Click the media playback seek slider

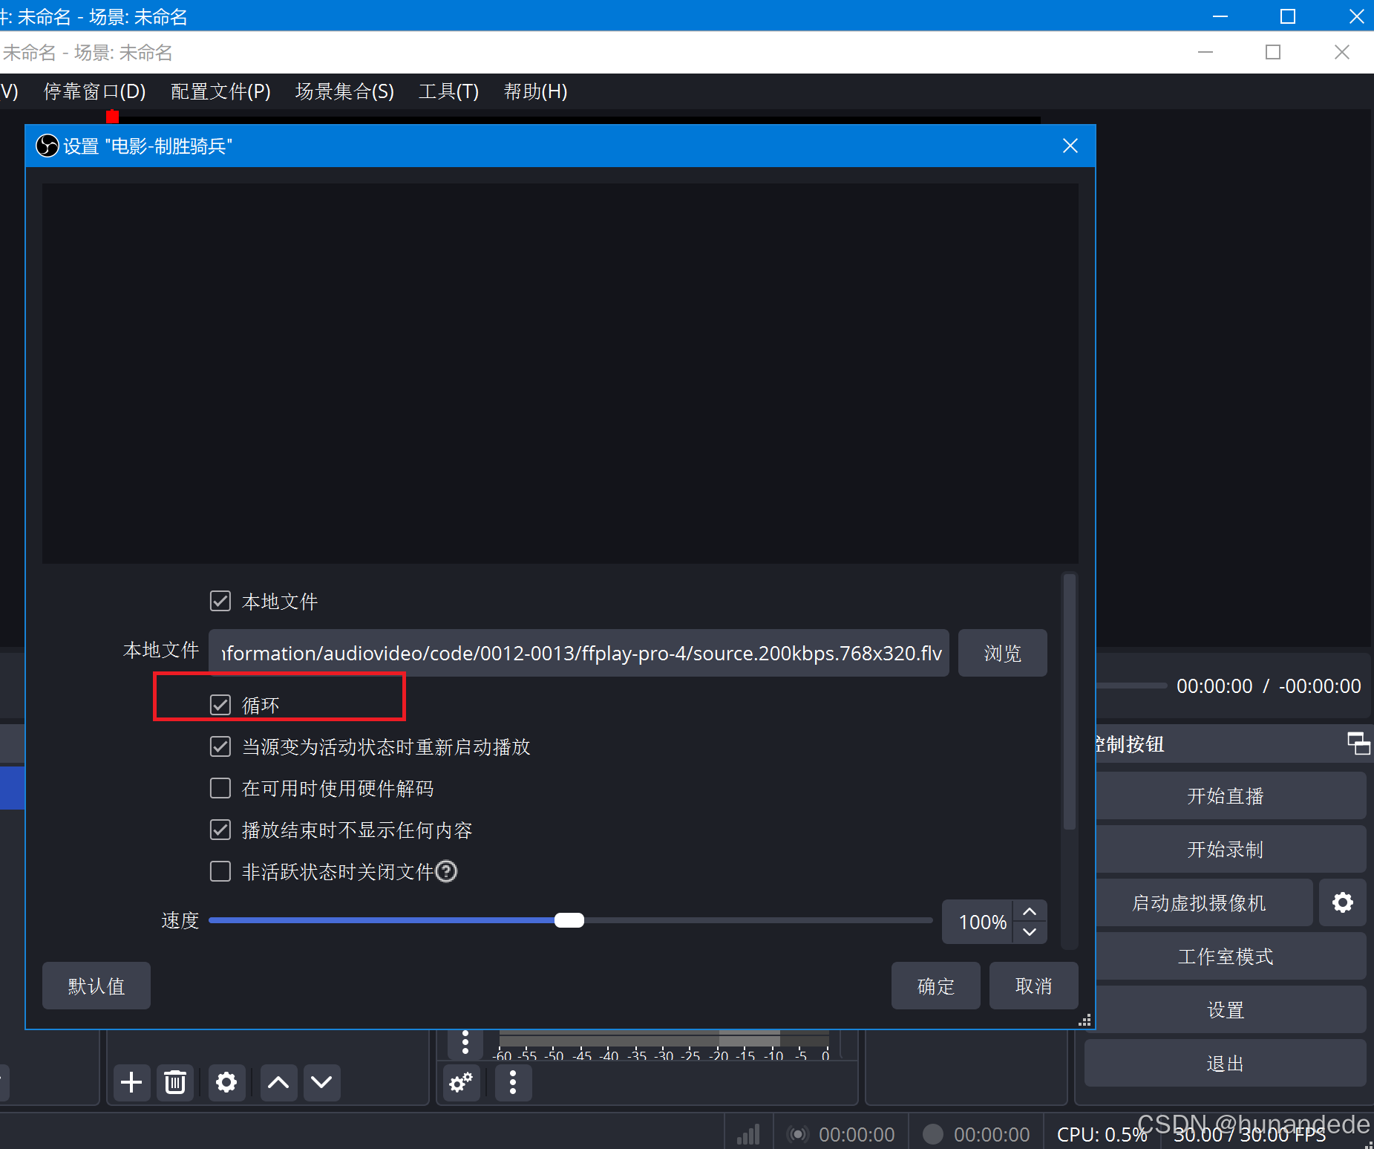[x=1131, y=686]
